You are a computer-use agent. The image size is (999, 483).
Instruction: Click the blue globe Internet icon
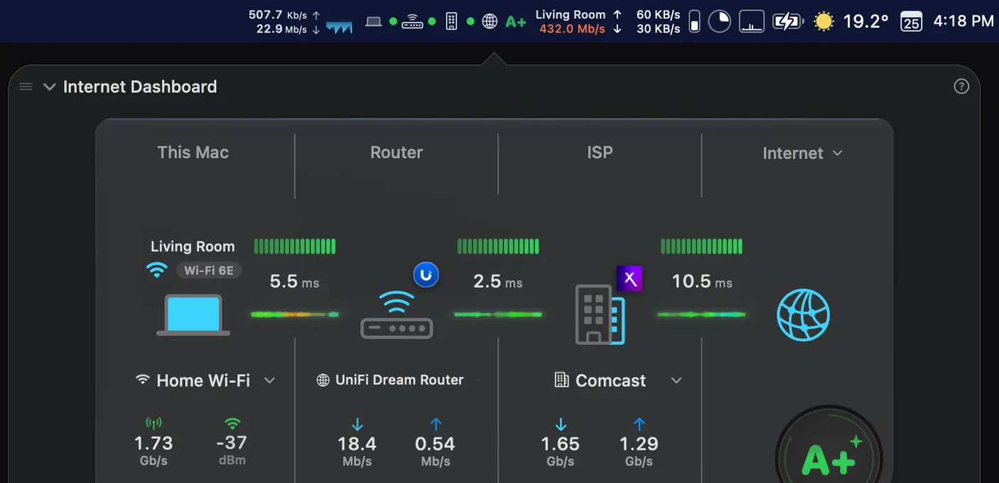804,315
